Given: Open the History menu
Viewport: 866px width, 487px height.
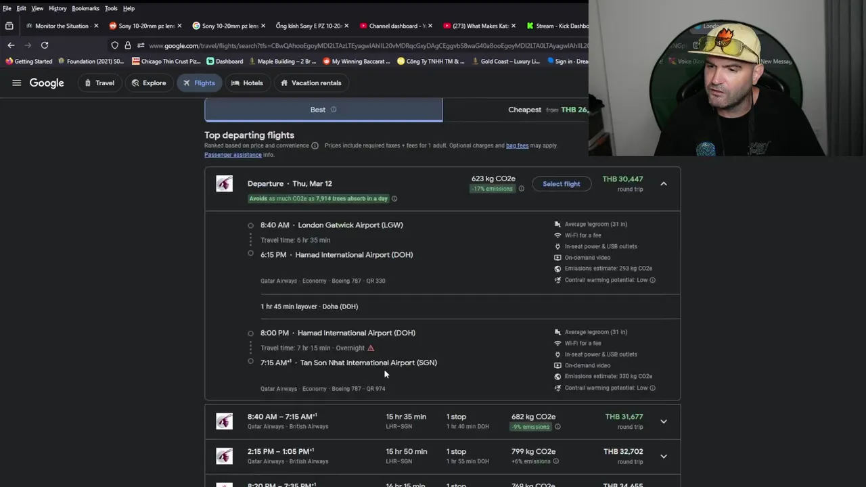Looking at the screenshot, I should [x=58, y=8].
